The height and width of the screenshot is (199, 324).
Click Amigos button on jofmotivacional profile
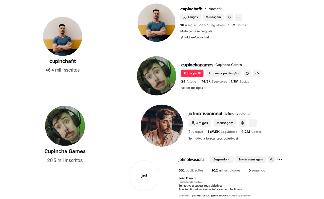(200, 123)
